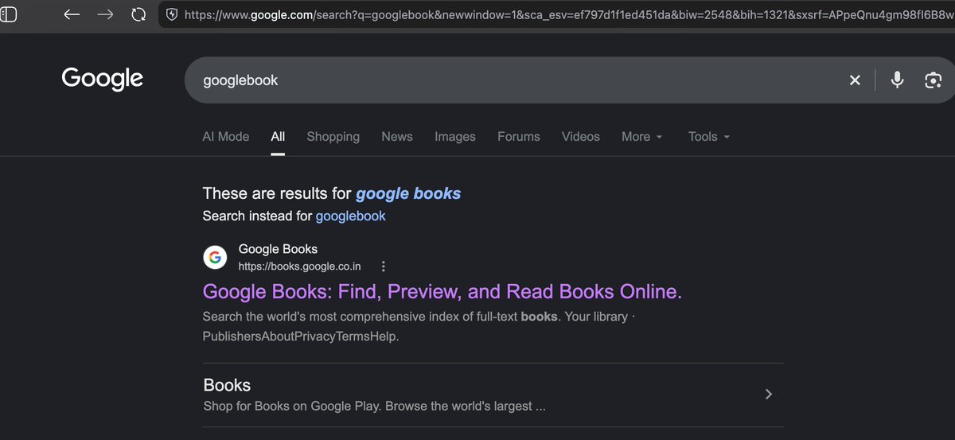Switch to the Shopping tab
The height and width of the screenshot is (440, 955).
(x=333, y=136)
